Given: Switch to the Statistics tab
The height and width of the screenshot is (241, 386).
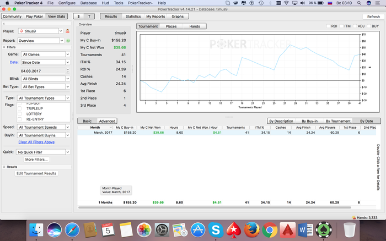Looking at the screenshot, I should pyautogui.click(x=133, y=17).
